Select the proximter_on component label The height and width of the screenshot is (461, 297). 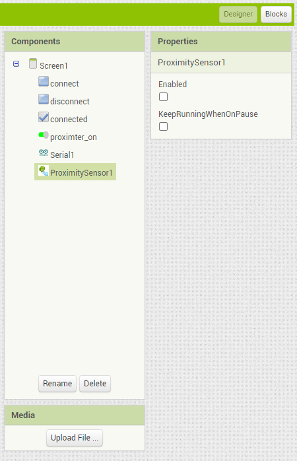(x=73, y=137)
